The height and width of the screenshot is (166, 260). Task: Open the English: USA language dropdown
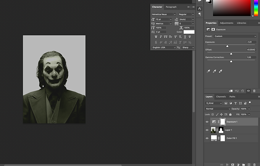coord(164,48)
